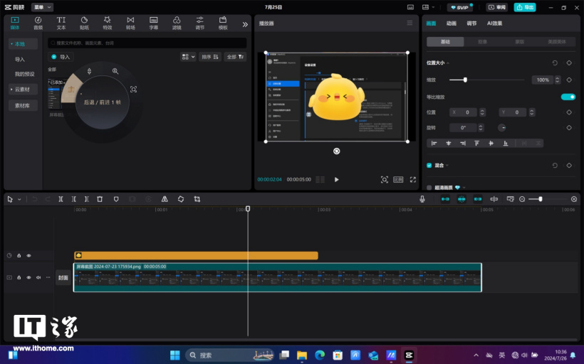Viewport: 584px width, 364px height.
Task: Open the 特效 (Effects) panel
Action: coord(107,23)
